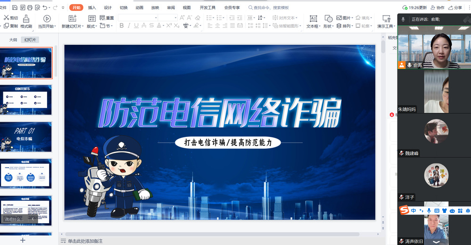Image resolution: width=471 pixels, height=245 pixels.
Task: Open the Outline (大纲) pane tab
Action: [x=13, y=40]
